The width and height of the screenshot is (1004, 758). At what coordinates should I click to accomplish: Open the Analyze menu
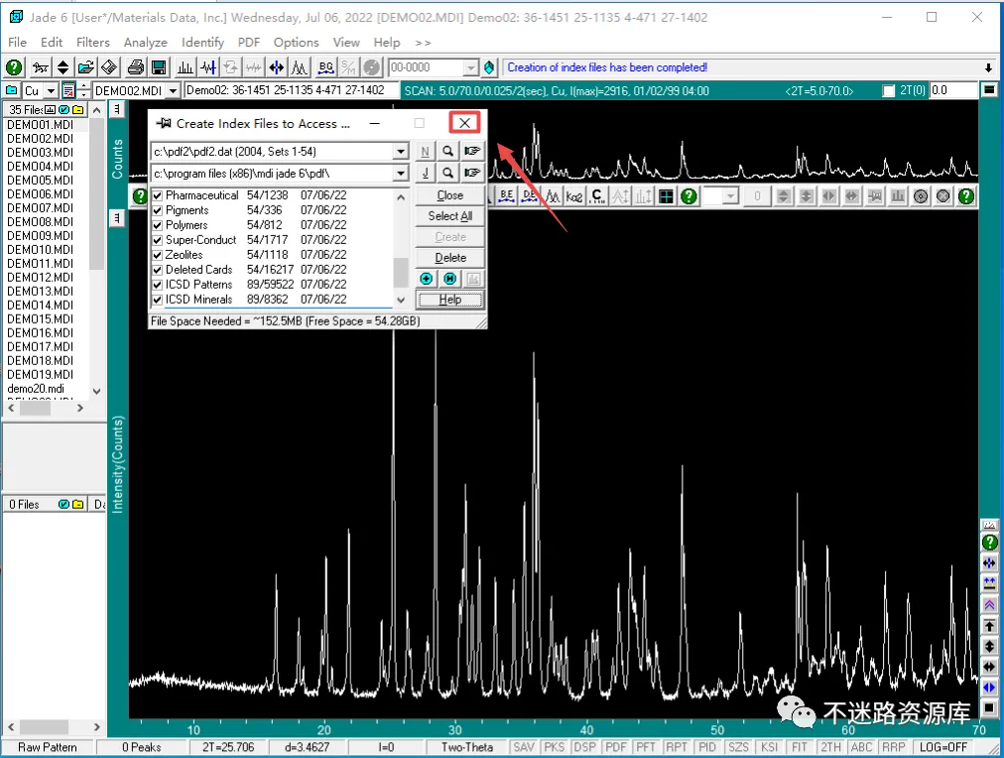pyautogui.click(x=146, y=43)
